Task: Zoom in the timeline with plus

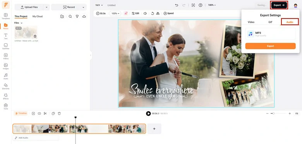Action: (x=290, y=114)
